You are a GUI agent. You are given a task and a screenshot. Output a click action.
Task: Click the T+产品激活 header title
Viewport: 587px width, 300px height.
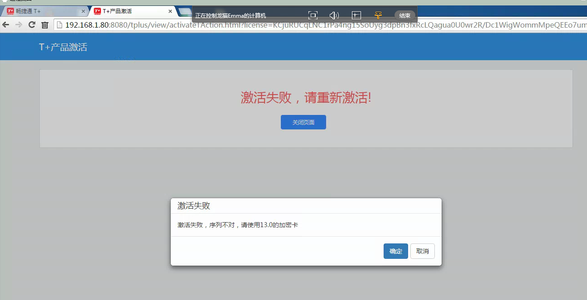point(63,47)
